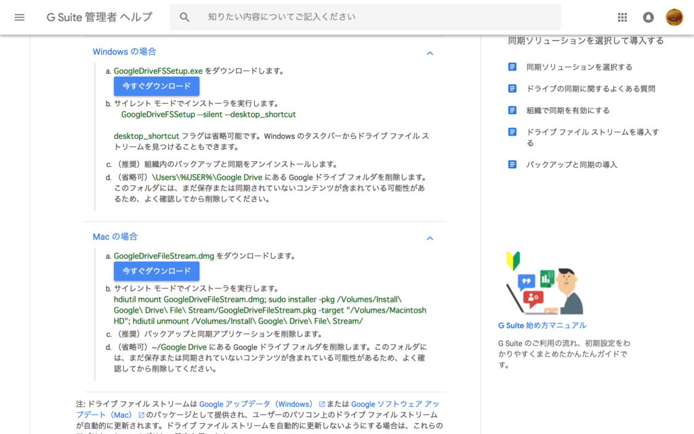Image resolution: width=694 pixels, height=434 pixels.
Task: Open G Suite 始め方マニュアル link
Action: tap(542, 325)
